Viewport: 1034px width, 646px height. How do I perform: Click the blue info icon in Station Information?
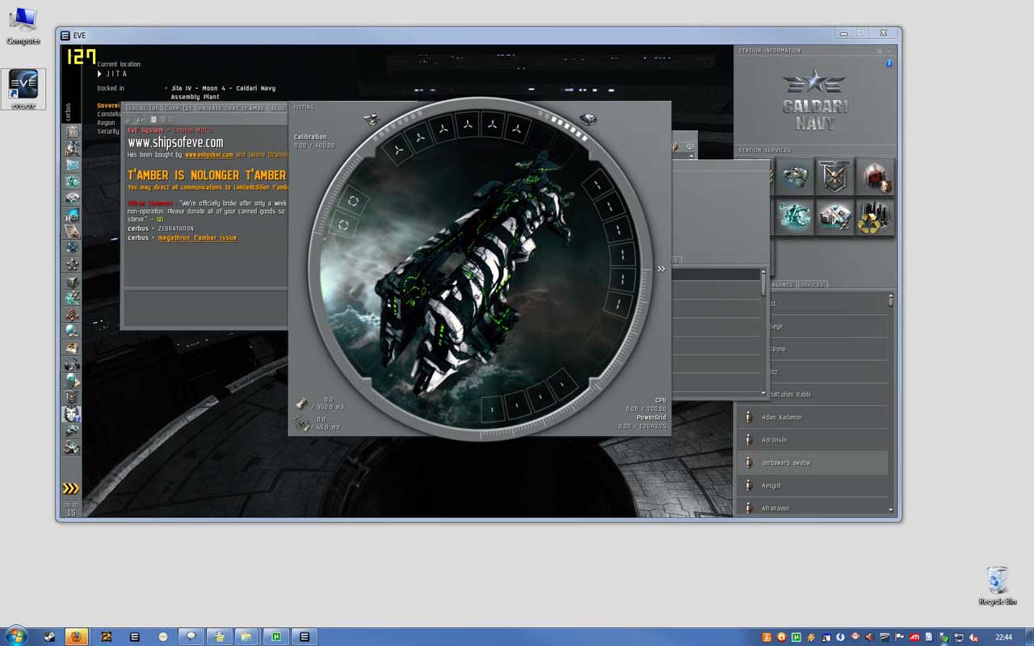click(889, 63)
